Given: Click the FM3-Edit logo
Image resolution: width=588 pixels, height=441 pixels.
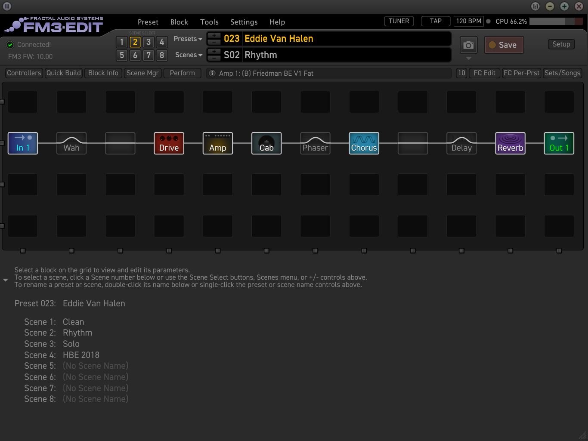Looking at the screenshot, I should click(x=54, y=25).
